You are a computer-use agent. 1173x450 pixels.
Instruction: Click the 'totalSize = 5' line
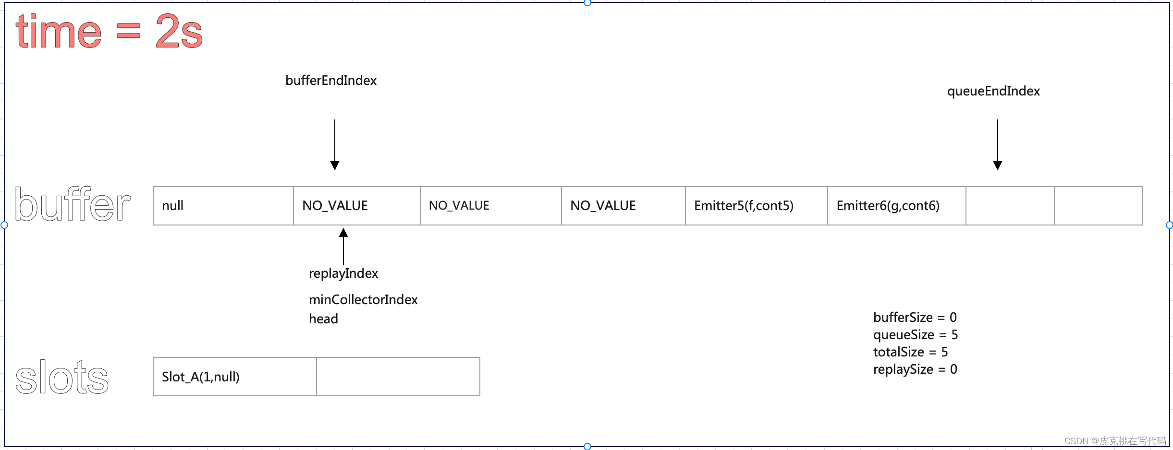(x=910, y=352)
